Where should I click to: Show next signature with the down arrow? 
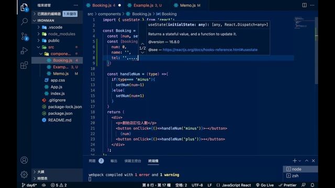[x=142, y=52]
